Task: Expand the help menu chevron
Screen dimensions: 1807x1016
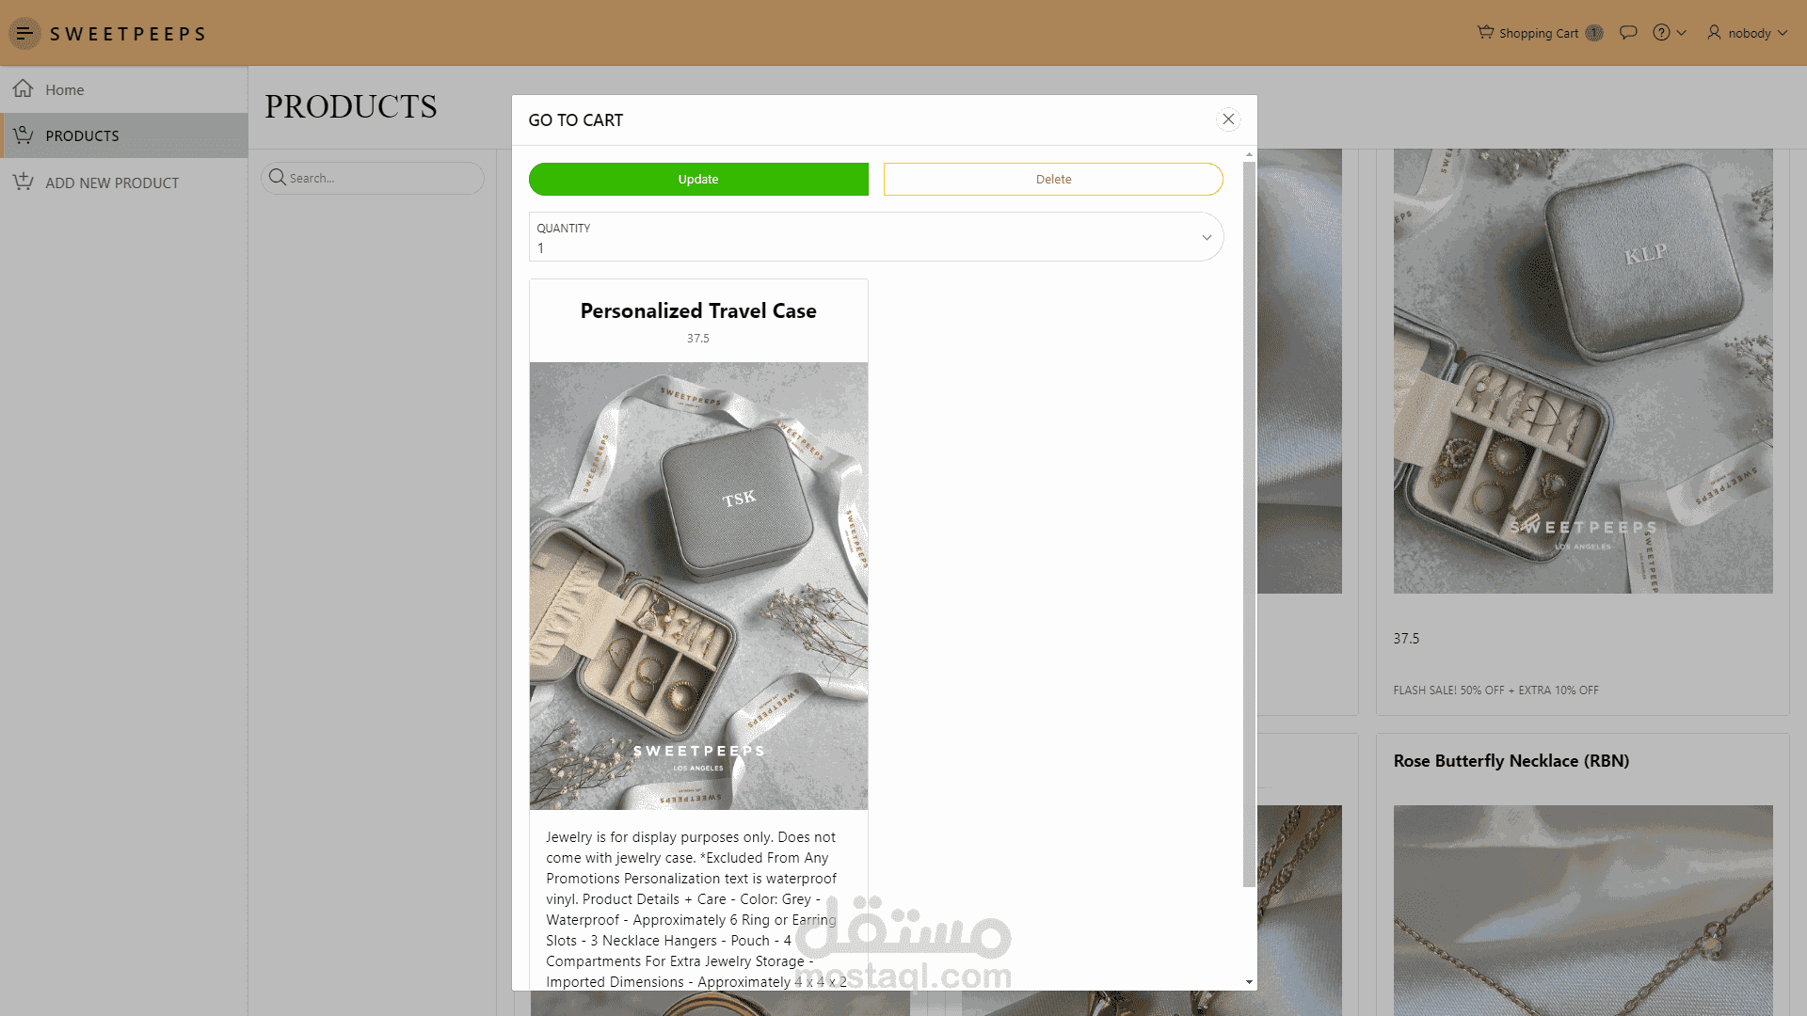Action: (x=1682, y=33)
